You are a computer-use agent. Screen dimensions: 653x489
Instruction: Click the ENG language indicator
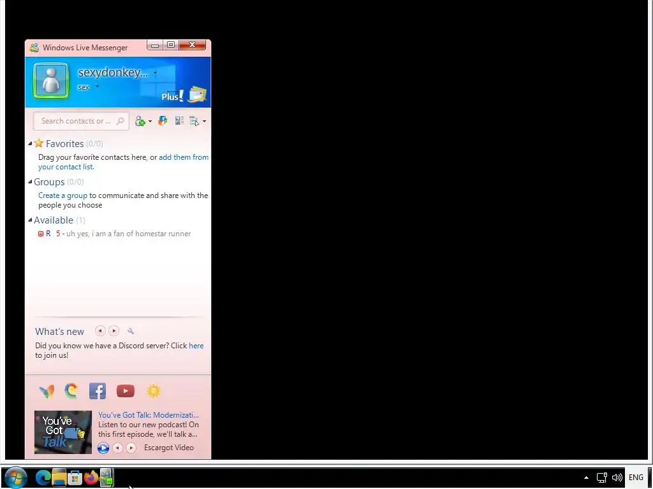636,478
